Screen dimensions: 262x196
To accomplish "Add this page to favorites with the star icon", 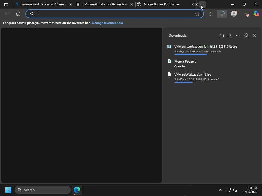I will (197, 14).
